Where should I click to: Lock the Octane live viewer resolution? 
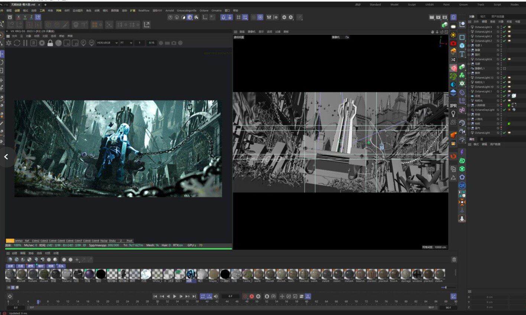50,43
